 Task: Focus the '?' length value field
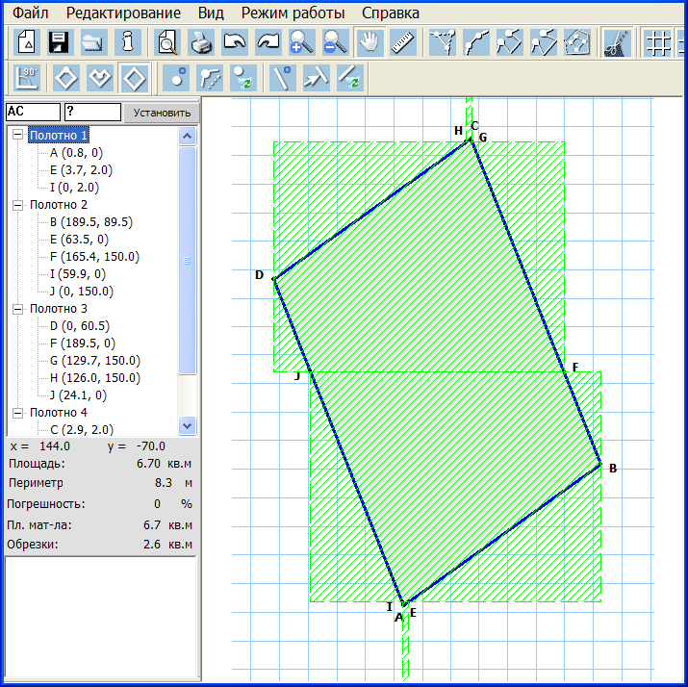click(92, 112)
